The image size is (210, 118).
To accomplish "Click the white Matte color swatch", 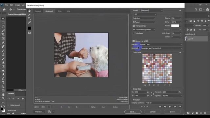I will 175,26.
